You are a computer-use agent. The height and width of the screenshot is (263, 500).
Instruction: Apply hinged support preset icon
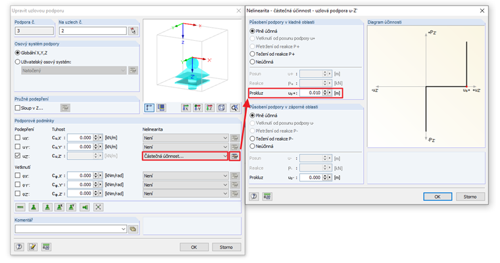tap(34, 207)
